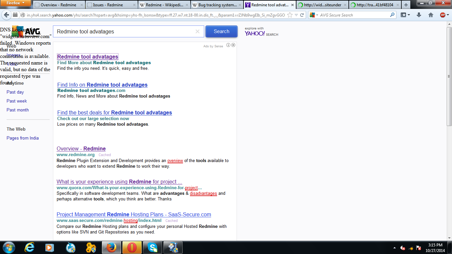Click the underlined 'overview' in-text ad link
The image size is (452, 254).
175,161
